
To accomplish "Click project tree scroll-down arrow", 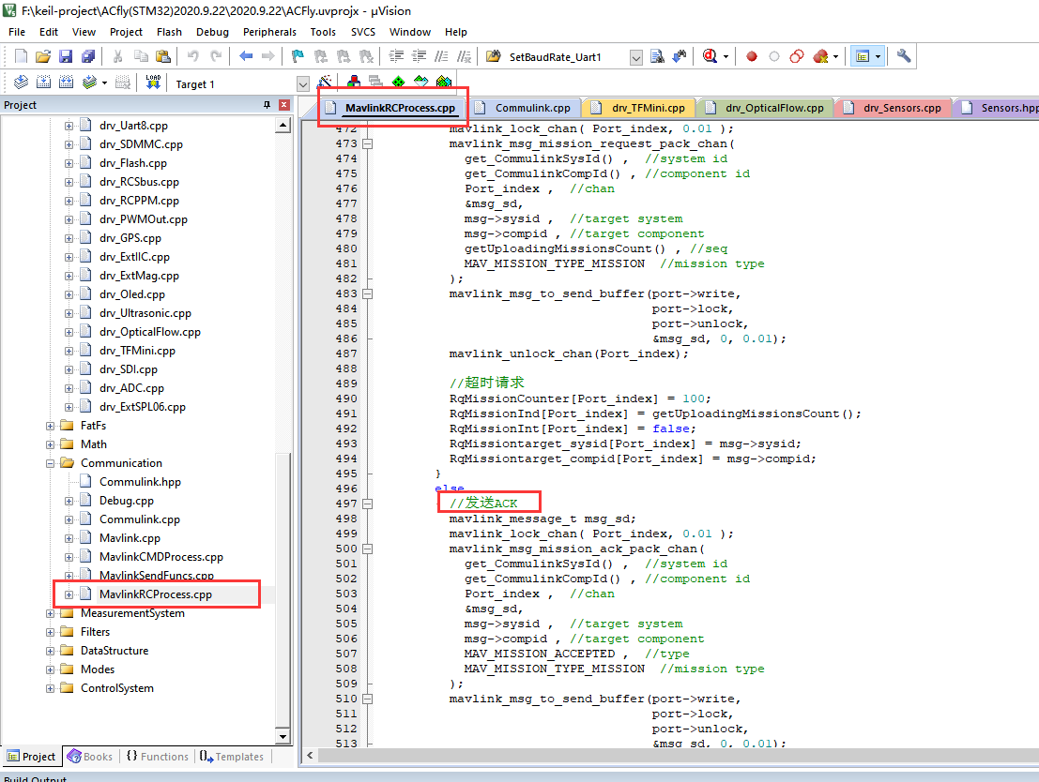I will [x=283, y=736].
